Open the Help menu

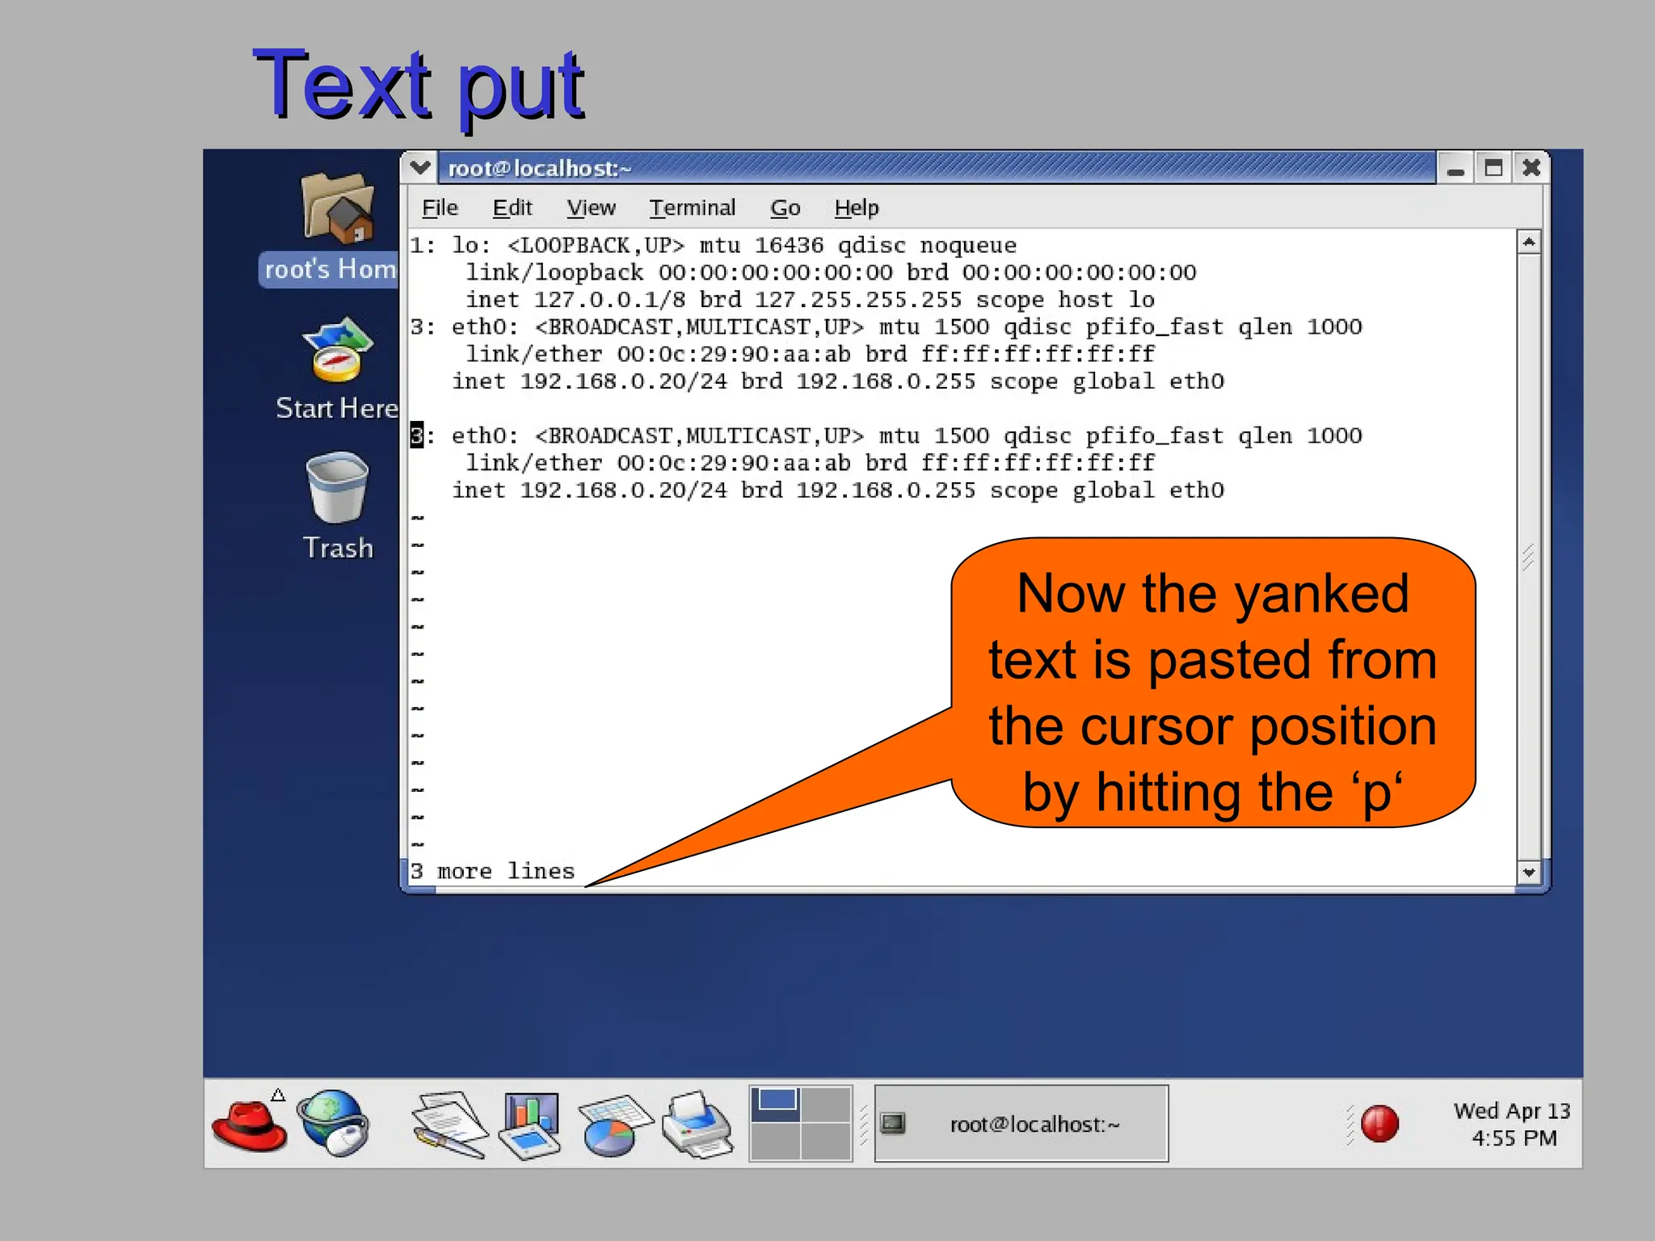[857, 208]
